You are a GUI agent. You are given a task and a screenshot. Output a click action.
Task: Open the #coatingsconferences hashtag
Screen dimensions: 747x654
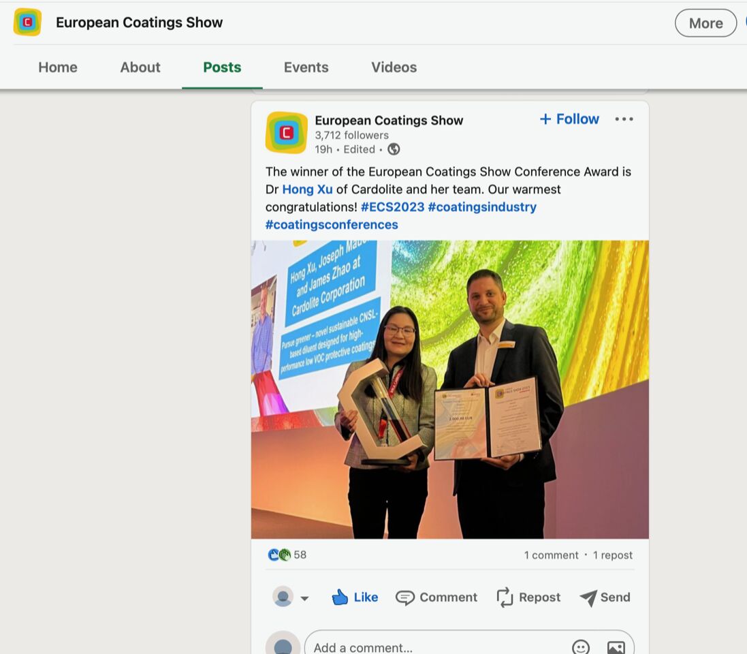(332, 225)
